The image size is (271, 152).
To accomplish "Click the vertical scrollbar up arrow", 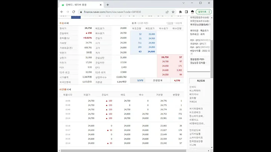I will click(x=212, y=18).
